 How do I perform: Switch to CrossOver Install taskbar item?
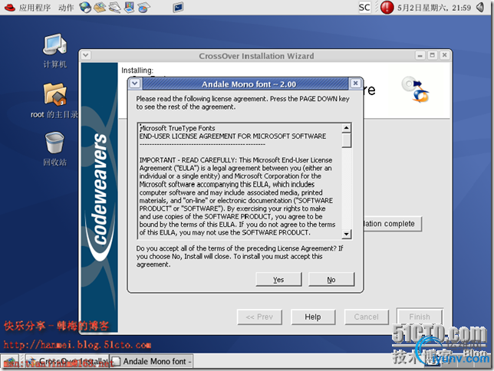click(x=68, y=362)
